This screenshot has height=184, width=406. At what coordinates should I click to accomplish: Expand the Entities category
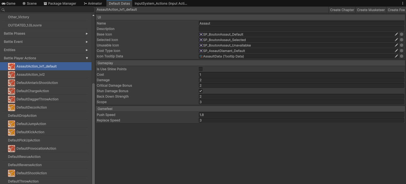click(87, 50)
